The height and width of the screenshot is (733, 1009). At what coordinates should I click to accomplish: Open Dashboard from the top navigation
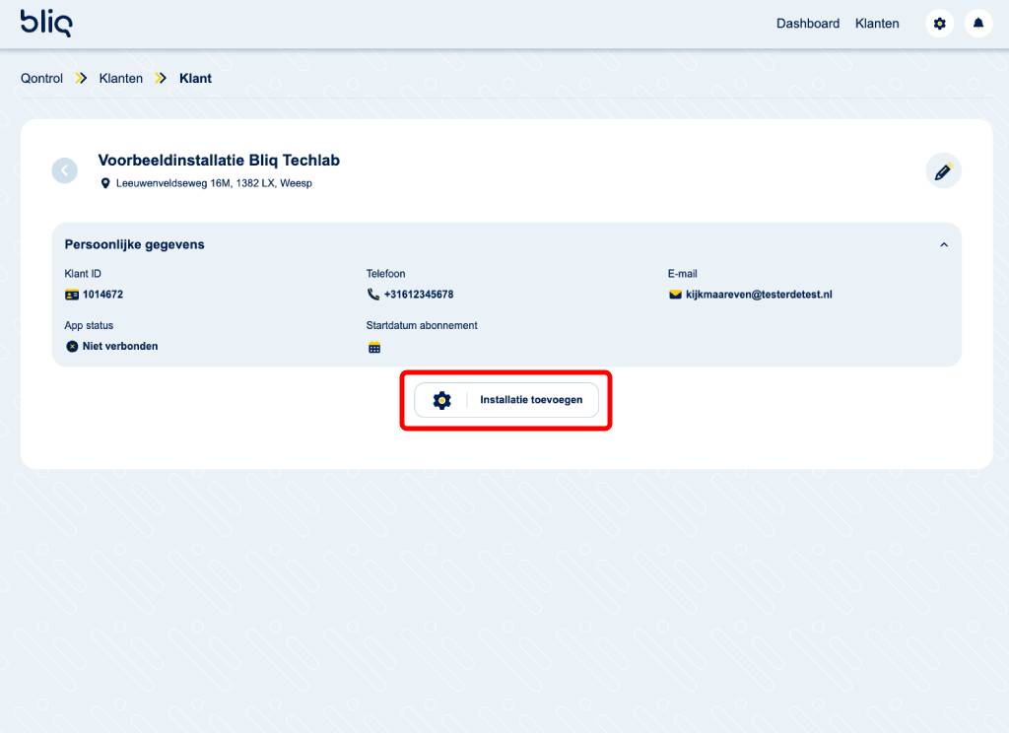pyautogui.click(x=807, y=24)
